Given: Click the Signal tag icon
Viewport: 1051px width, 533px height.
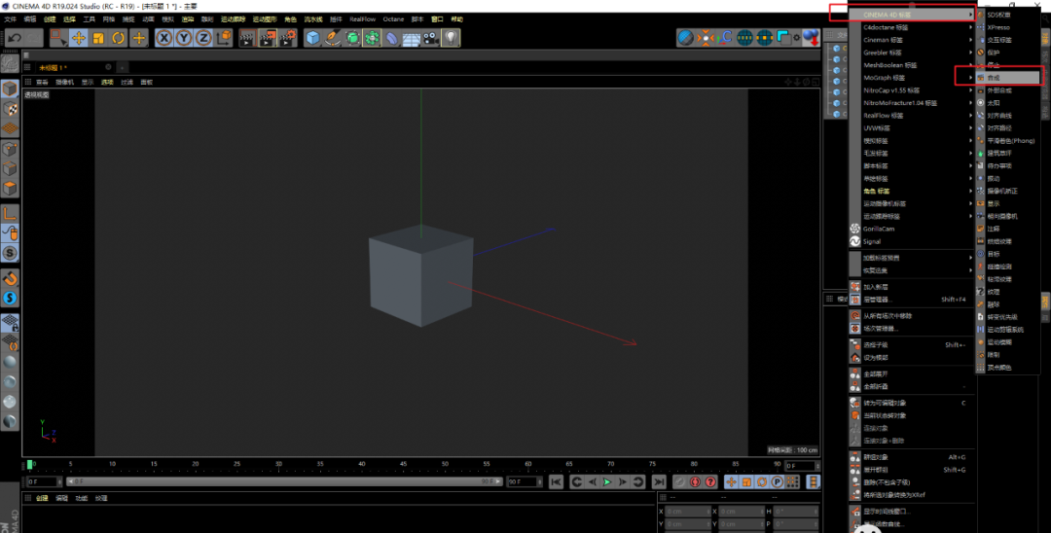Looking at the screenshot, I should coord(854,241).
